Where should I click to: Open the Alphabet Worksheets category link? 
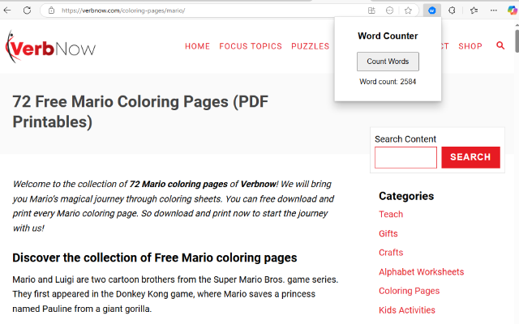(422, 272)
